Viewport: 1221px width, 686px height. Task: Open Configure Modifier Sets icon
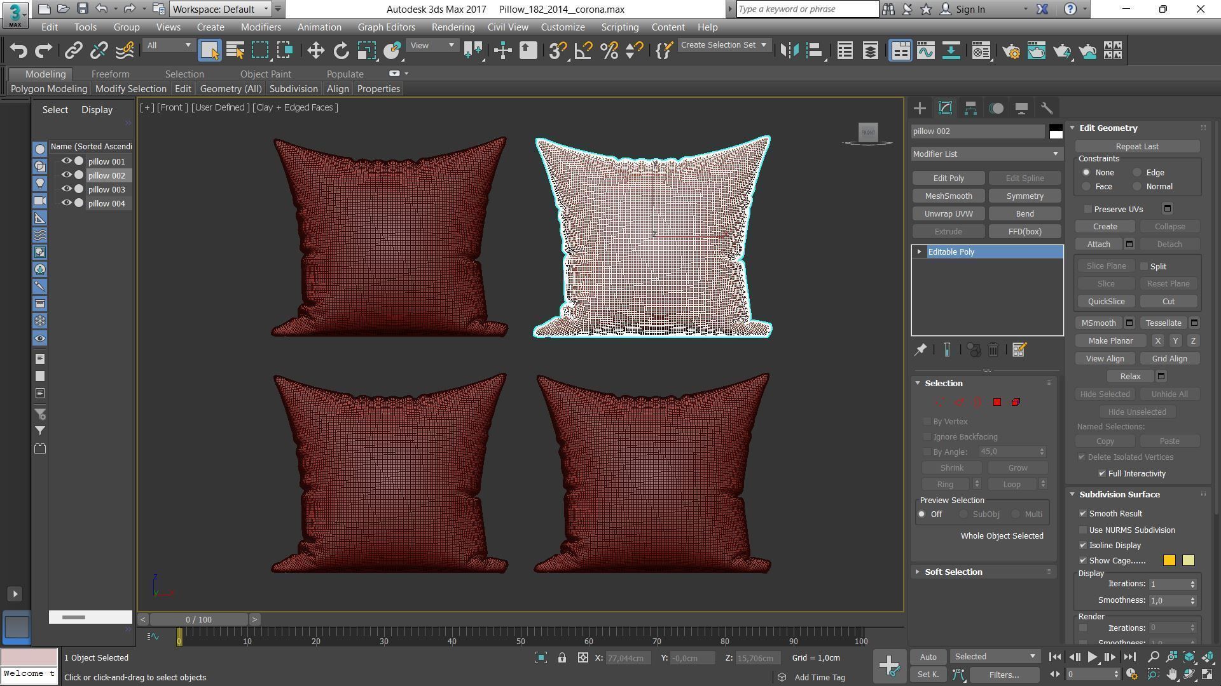(x=1019, y=350)
